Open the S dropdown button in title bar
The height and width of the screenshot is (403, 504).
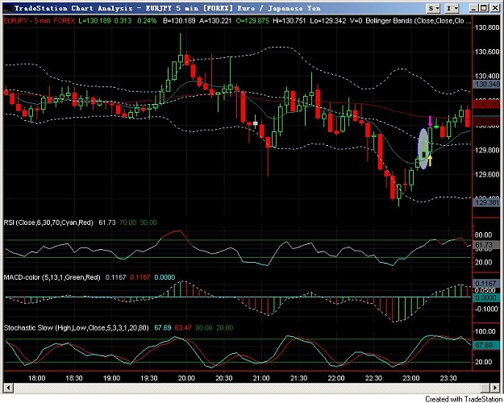pyautogui.click(x=433, y=9)
